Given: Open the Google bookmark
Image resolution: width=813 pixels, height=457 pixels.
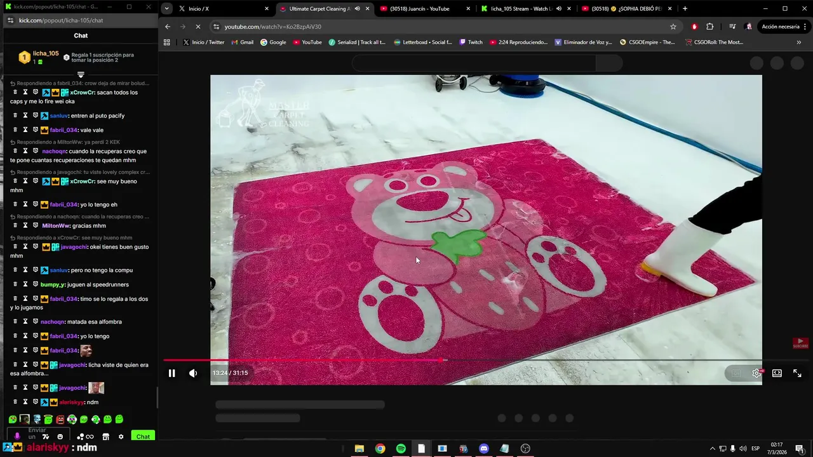Looking at the screenshot, I should click(x=273, y=43).
